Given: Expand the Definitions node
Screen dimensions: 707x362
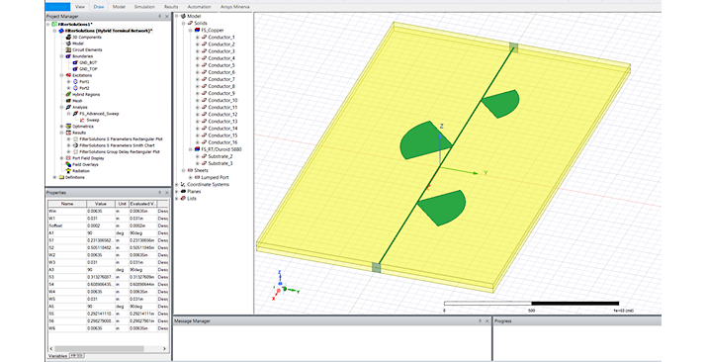Looking at the screenshot, I should pyautogui.click(x=55, y=177).
